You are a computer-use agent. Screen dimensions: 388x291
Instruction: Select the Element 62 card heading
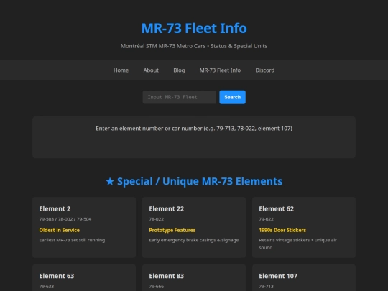(x=276, y=208)
